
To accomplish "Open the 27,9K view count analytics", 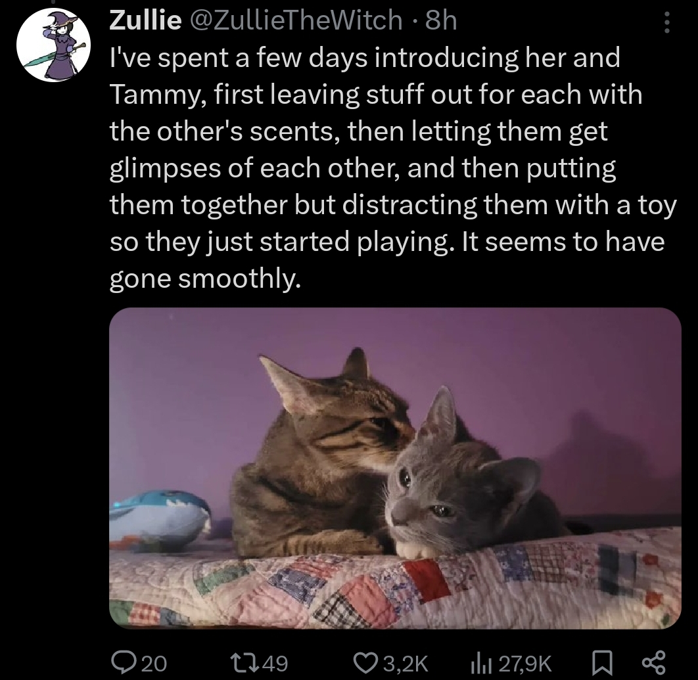I will tap(525, 664).
